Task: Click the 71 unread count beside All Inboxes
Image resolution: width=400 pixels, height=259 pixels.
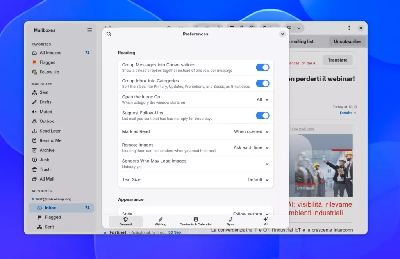Action: [x=87, y=53]
